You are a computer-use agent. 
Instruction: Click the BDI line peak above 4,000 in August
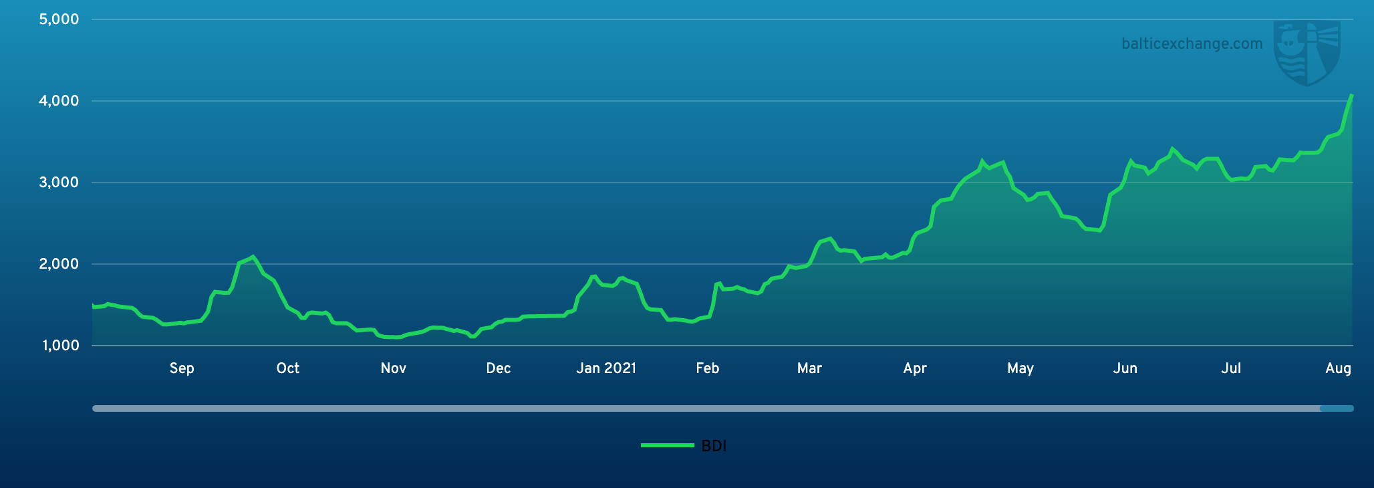pyautogui.click(x=1351, y=96)
